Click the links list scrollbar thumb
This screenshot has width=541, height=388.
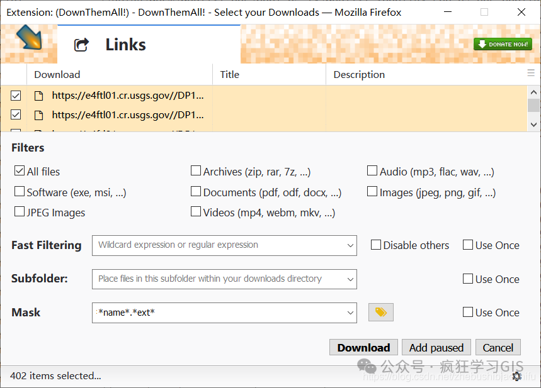click(533, 105)
